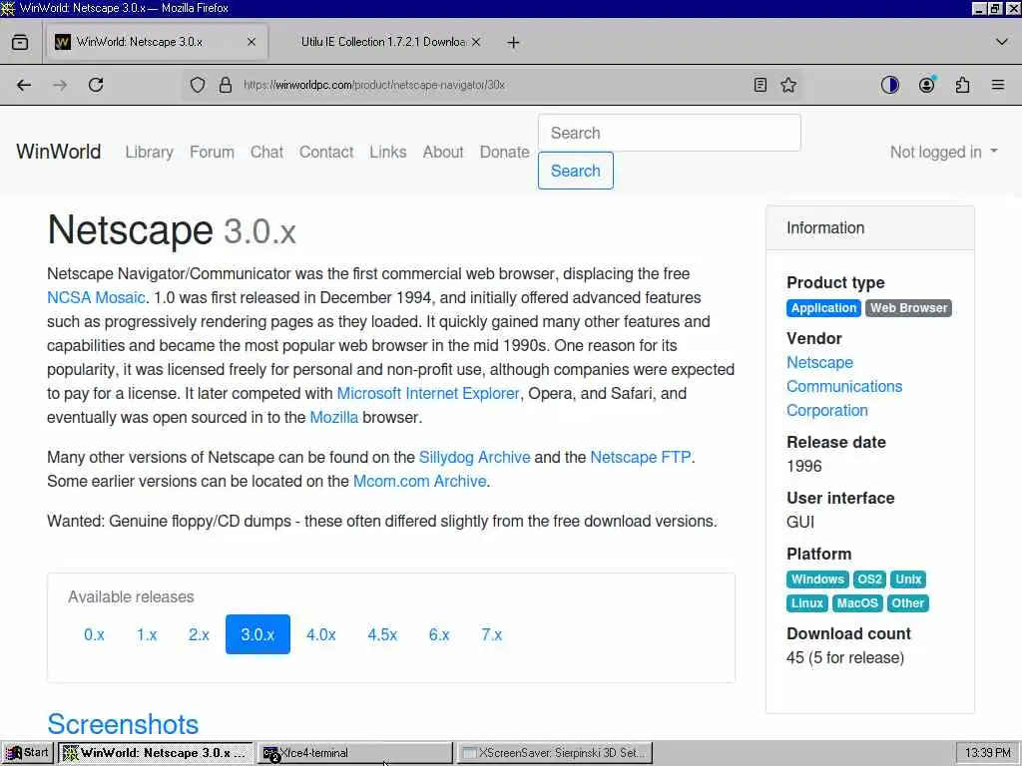Select release 4.5x
Viewport: 1022px width, 766px height.
tap(382, 634)
